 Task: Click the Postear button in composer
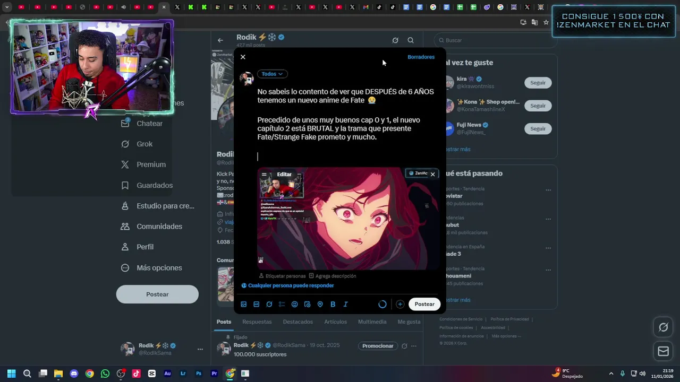[424, 304]
